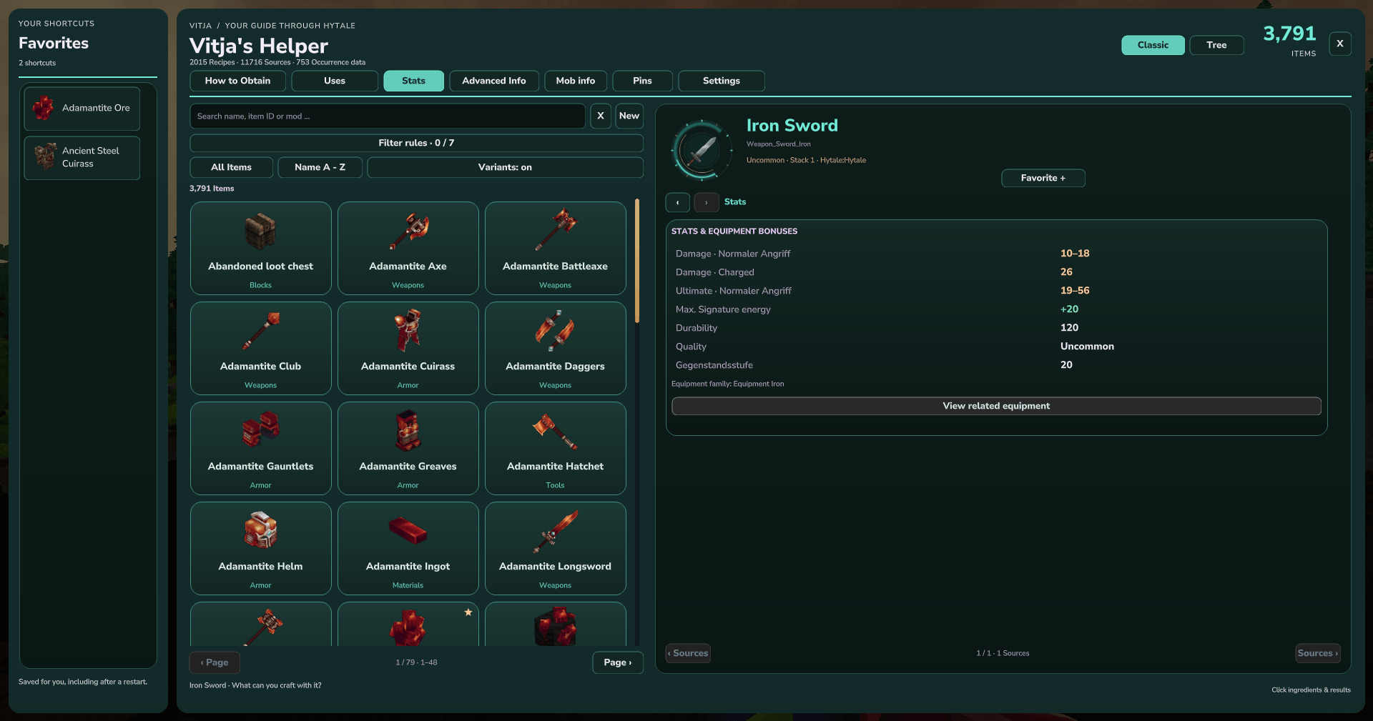Open the Adamantite Gauntlets card
This screenshot has width=1373, height=721.
[x=261, y=448]
